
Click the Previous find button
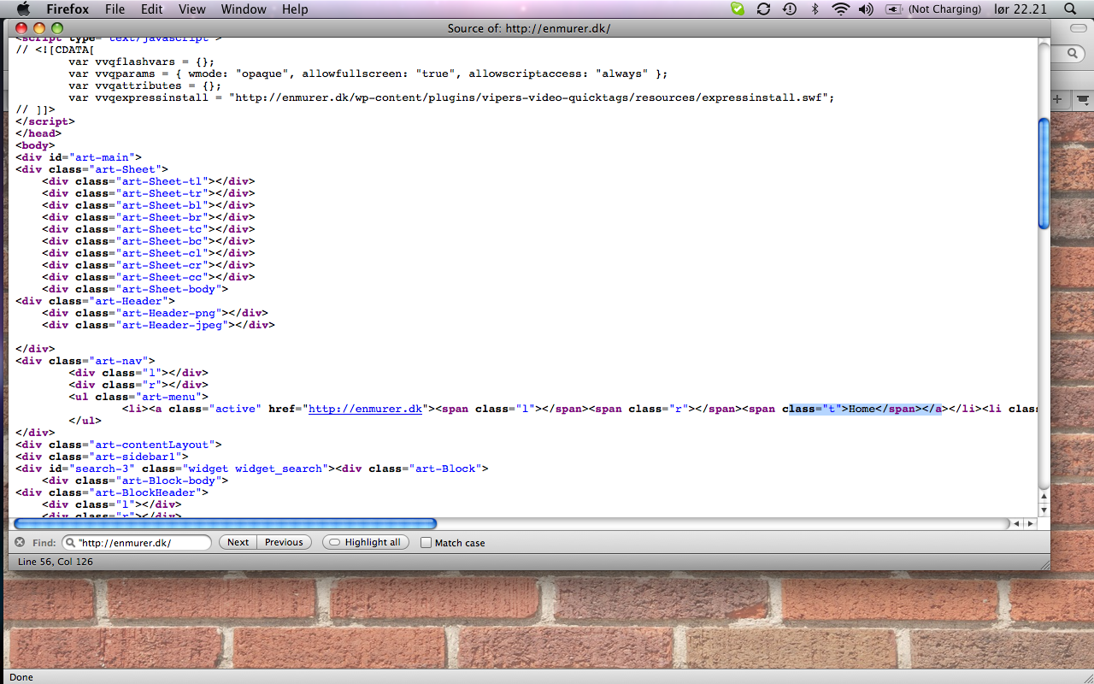click(x=284, y=542)
